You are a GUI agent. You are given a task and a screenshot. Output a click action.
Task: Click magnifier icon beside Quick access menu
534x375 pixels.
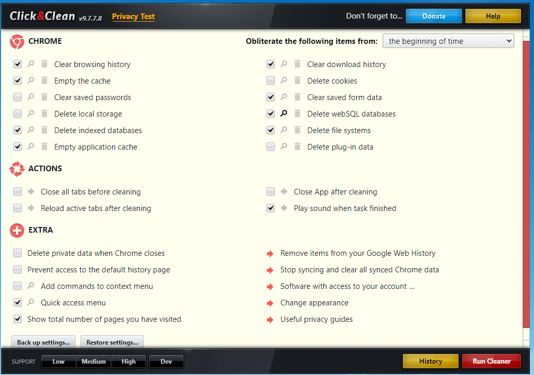[x=31, y=303]
